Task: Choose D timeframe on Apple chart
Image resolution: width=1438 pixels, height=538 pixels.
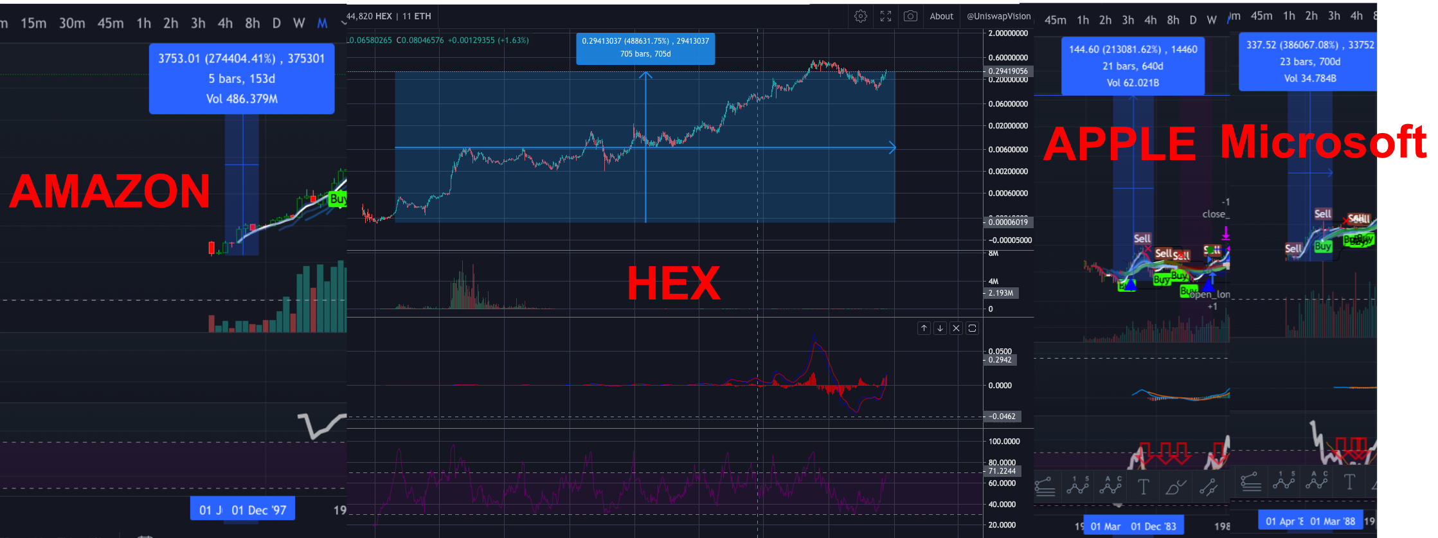Action: point(1193,20)
